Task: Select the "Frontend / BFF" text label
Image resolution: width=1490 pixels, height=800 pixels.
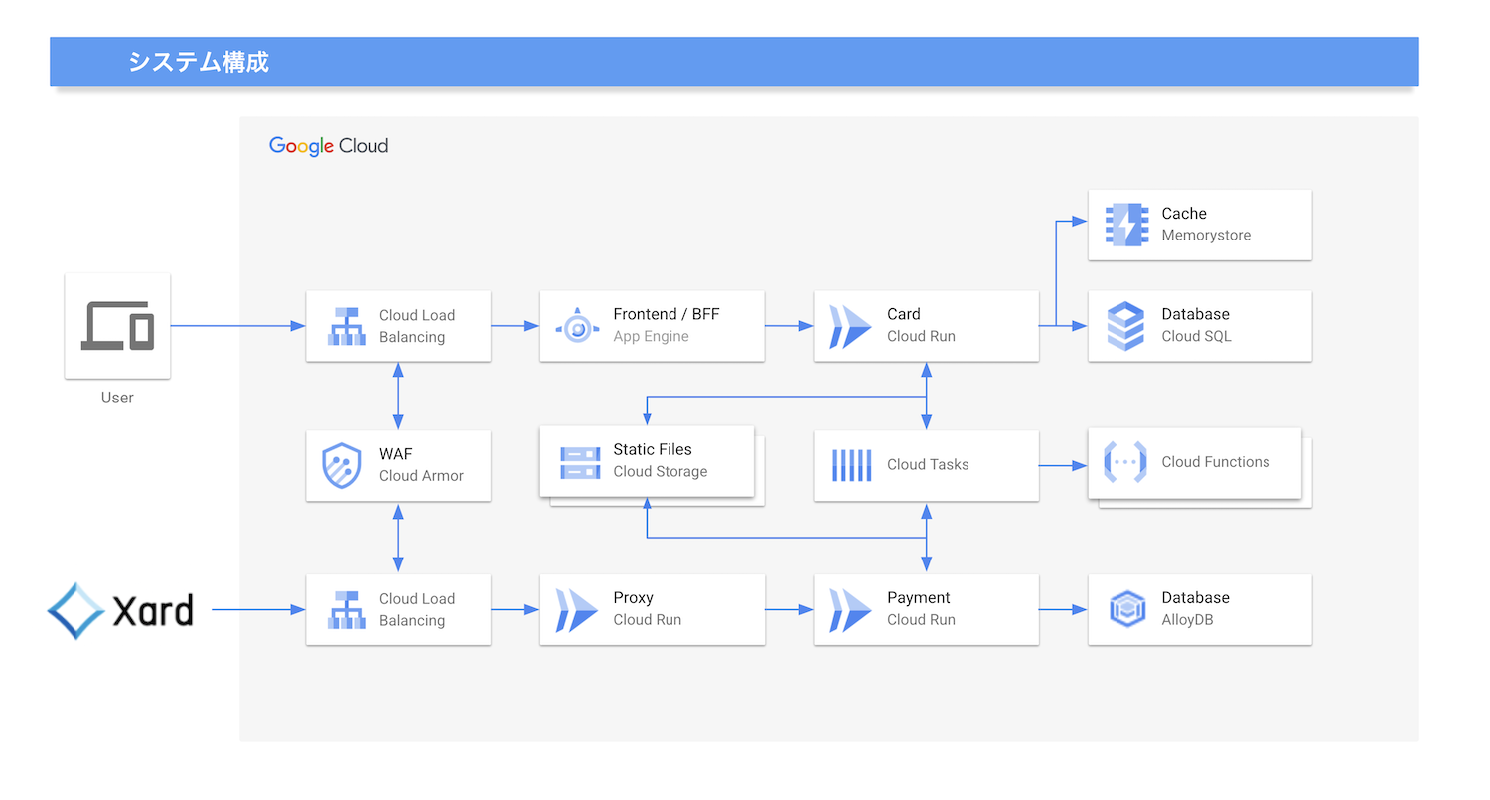Action: (666, 314)
